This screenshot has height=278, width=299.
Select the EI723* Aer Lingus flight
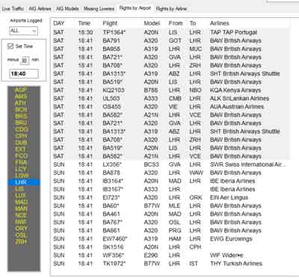pyautogui.click(x=171, y=197)
